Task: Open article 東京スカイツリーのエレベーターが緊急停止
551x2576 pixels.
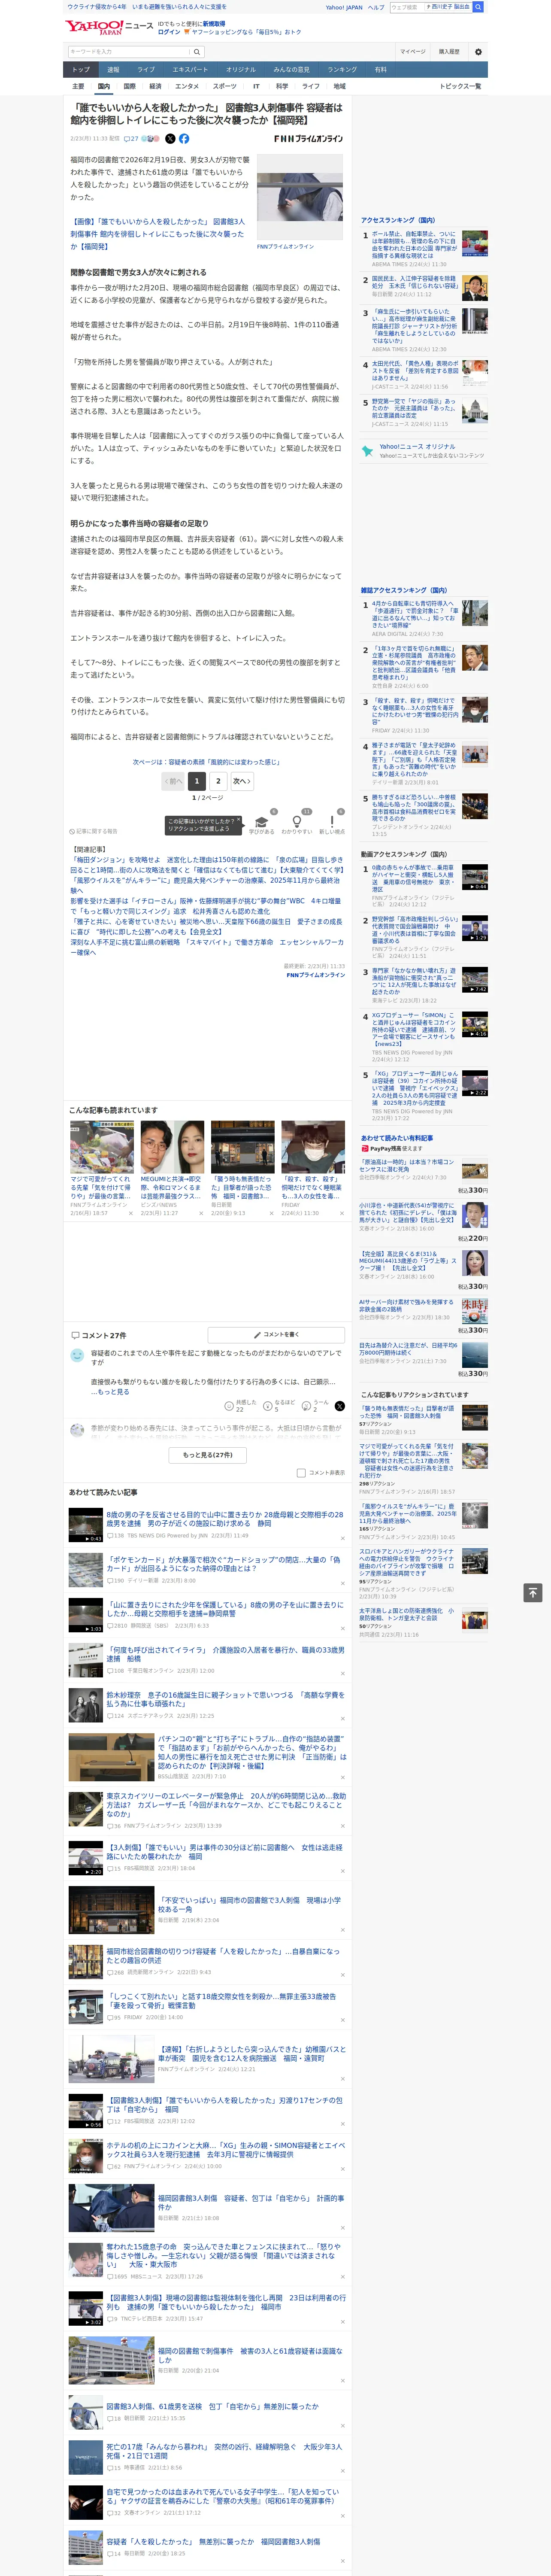Action: pyautogui.click(x=226, y=1805)
